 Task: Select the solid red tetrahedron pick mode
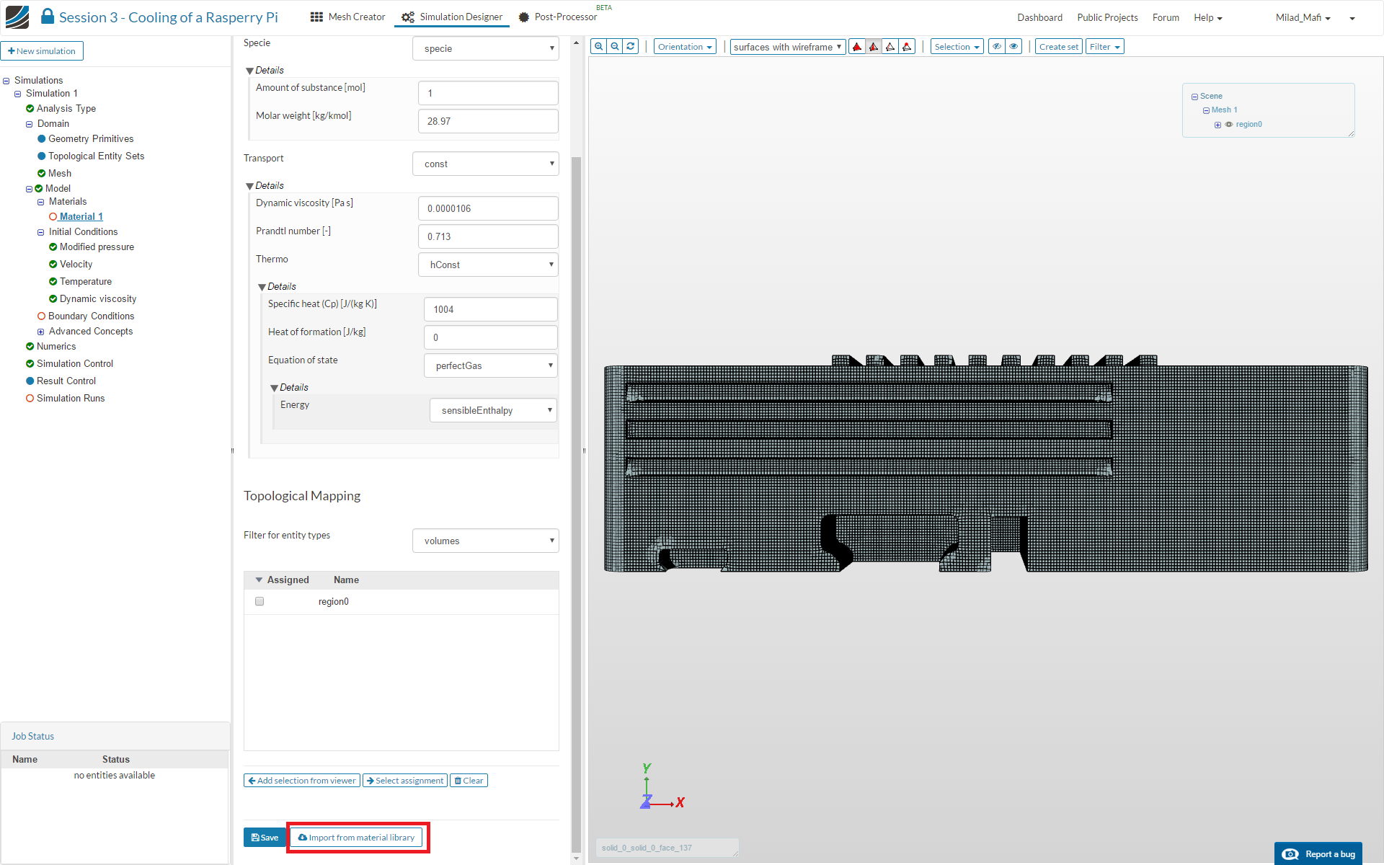857,47
